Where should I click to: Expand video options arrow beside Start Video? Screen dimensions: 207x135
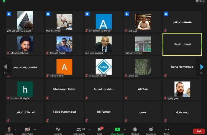(35, 129)
